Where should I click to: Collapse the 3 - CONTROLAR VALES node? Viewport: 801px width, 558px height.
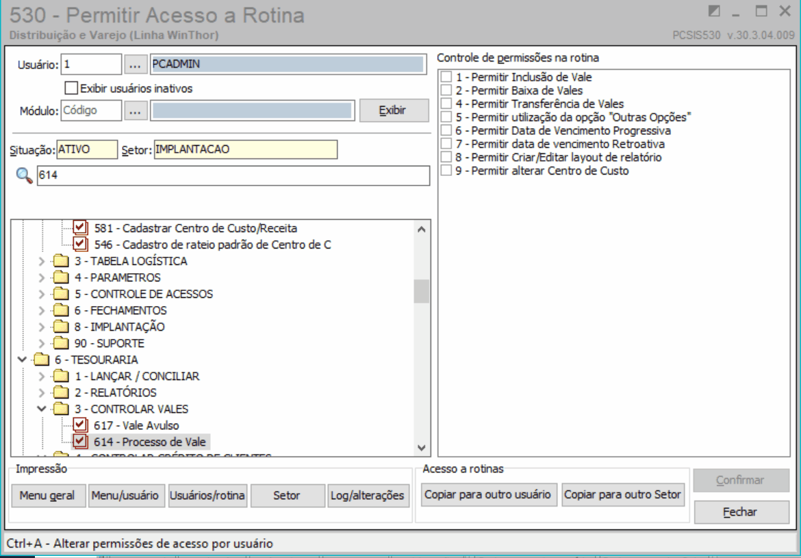coord(42,409)
